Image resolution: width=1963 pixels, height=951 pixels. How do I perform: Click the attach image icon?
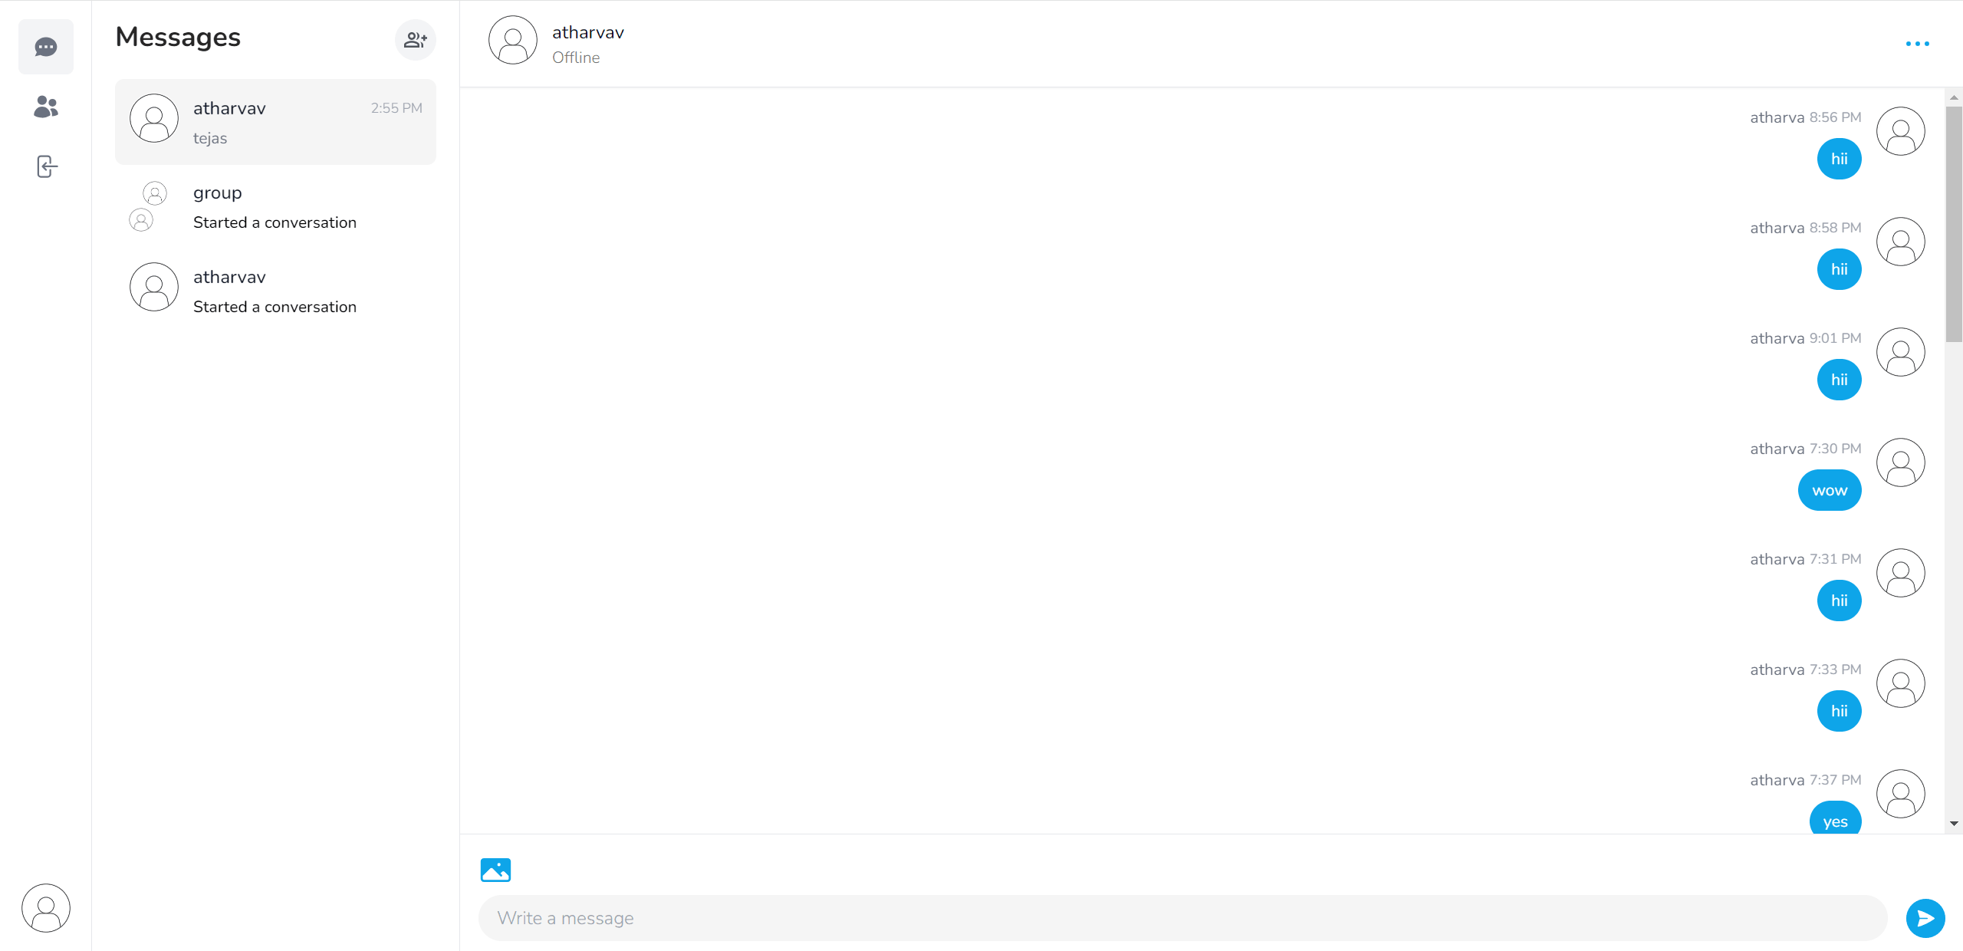click(x=495, y=870)
